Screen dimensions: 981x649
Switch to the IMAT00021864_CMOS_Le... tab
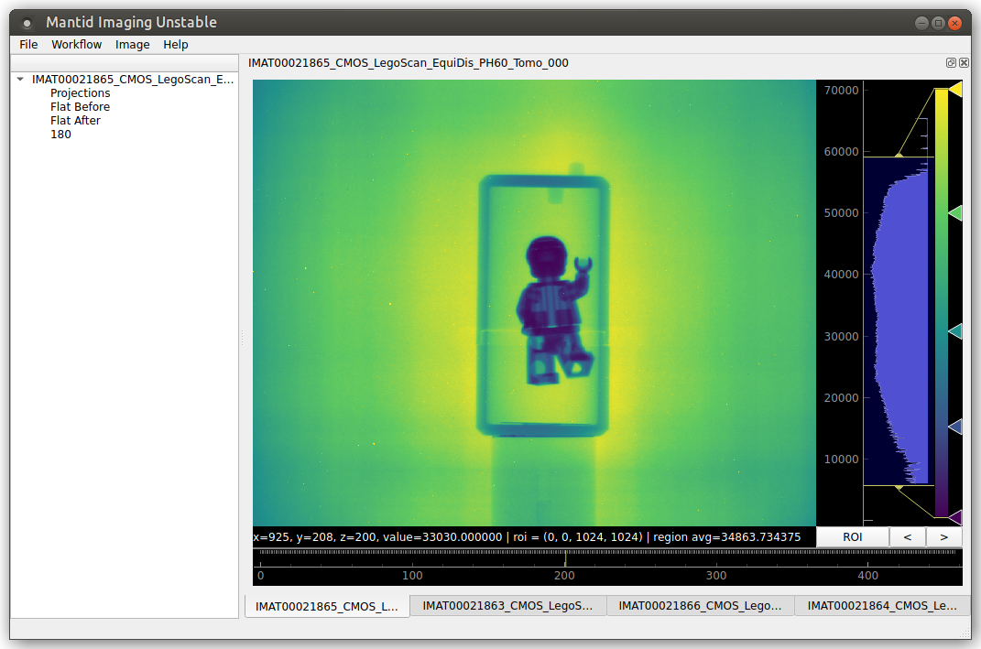pos(882,606)
